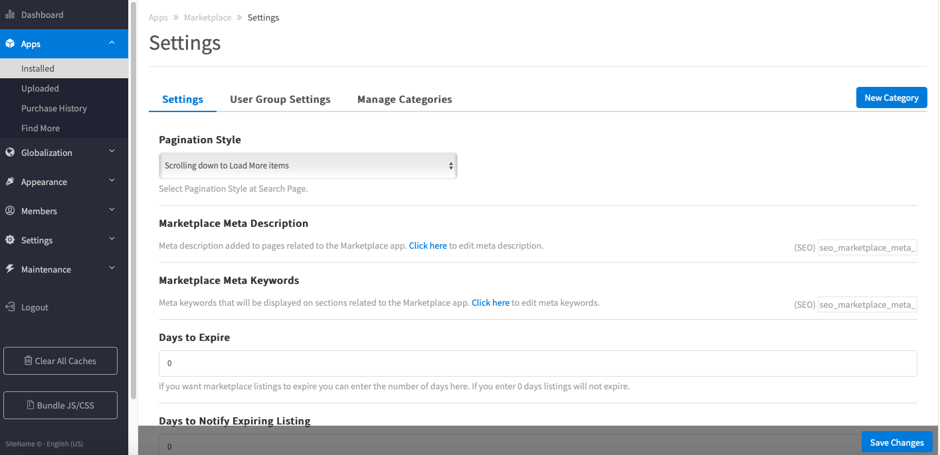
Task: Select Uploaded under Apps
Action: click(64, 88)
